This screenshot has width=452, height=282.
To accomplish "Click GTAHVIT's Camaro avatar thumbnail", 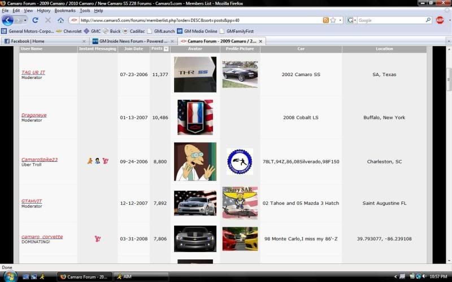I will click(195, 203).
